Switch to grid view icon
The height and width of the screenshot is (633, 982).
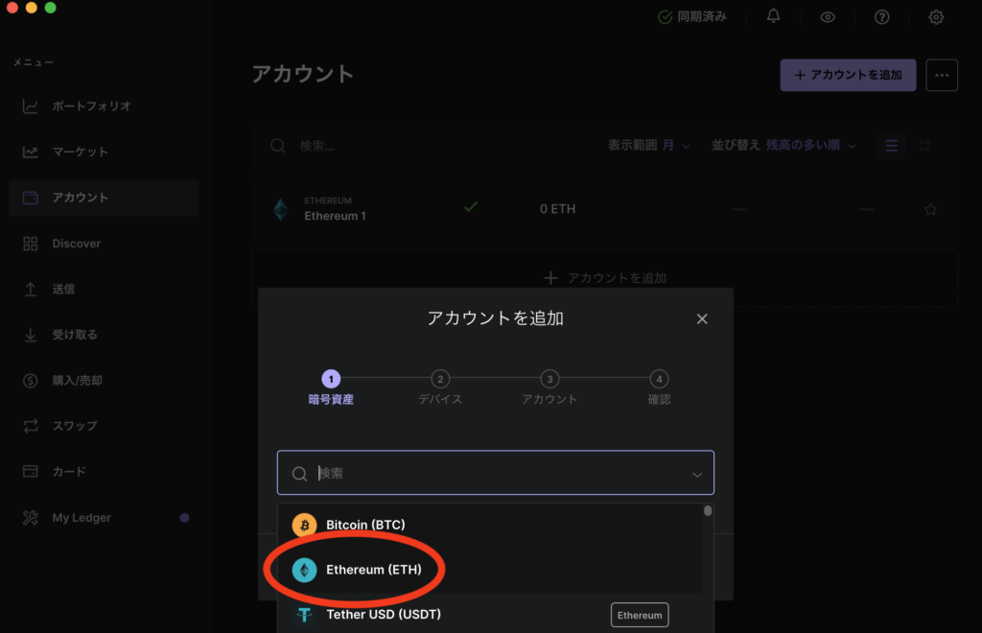[924, 146]
